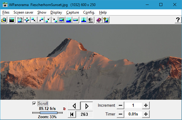Click the panorama mountain image
This screenshot has width=182, height=120.
click(x=91, y=62)
